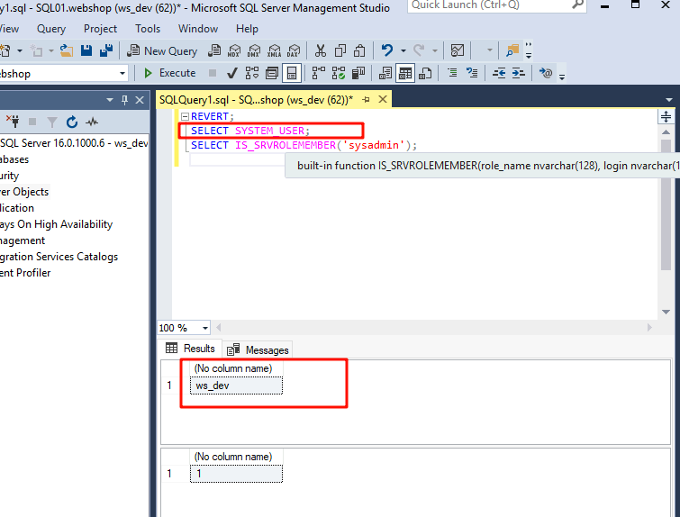The width and height of the screenshot is (680, 517).
Task: Click the Increase Indent icon
Action: click(x=518, y=73)
